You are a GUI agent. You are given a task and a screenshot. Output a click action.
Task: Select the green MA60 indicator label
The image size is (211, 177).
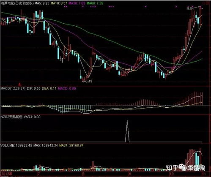pos(95,3)
